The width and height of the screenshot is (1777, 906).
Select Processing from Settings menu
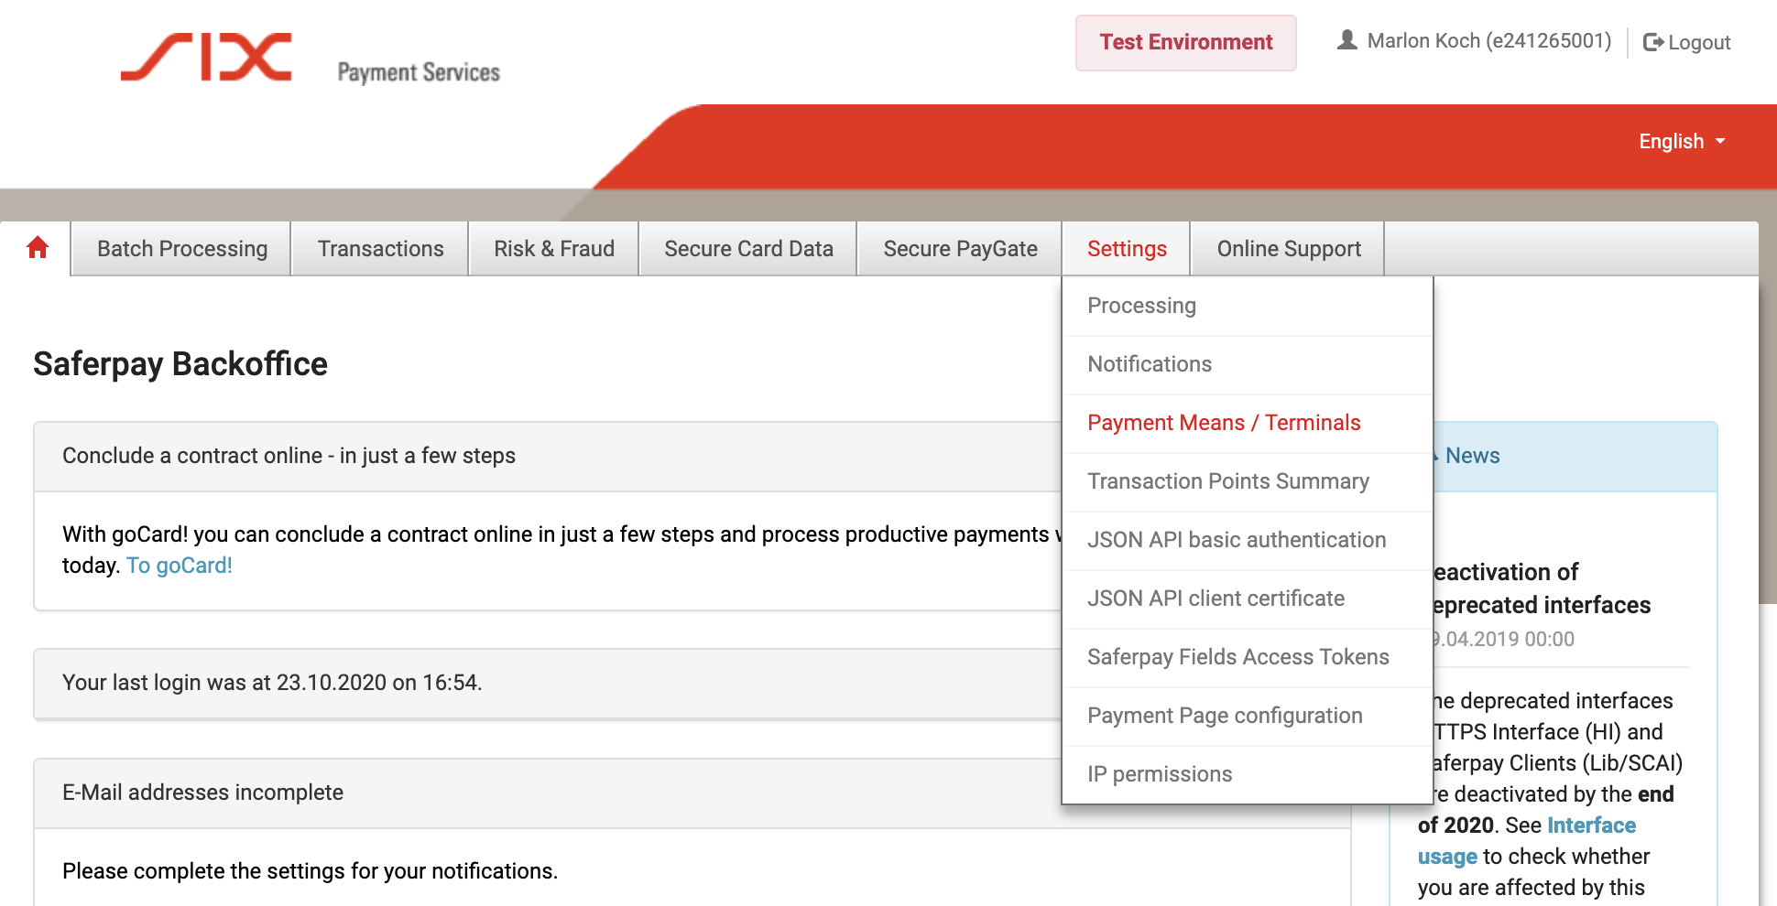[x=1248, y=306]
